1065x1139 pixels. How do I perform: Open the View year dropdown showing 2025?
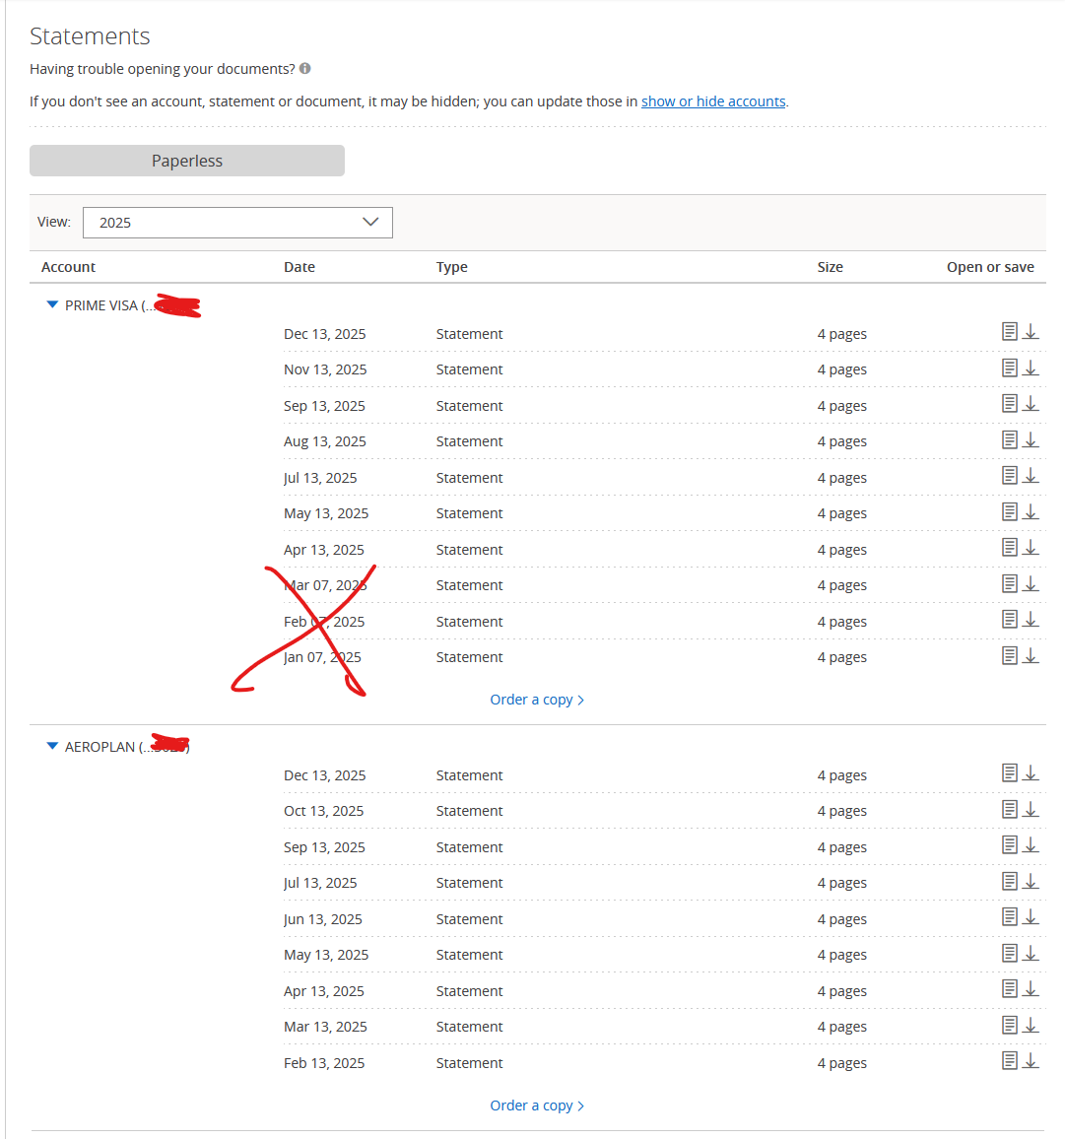click(x=237, y=223)
